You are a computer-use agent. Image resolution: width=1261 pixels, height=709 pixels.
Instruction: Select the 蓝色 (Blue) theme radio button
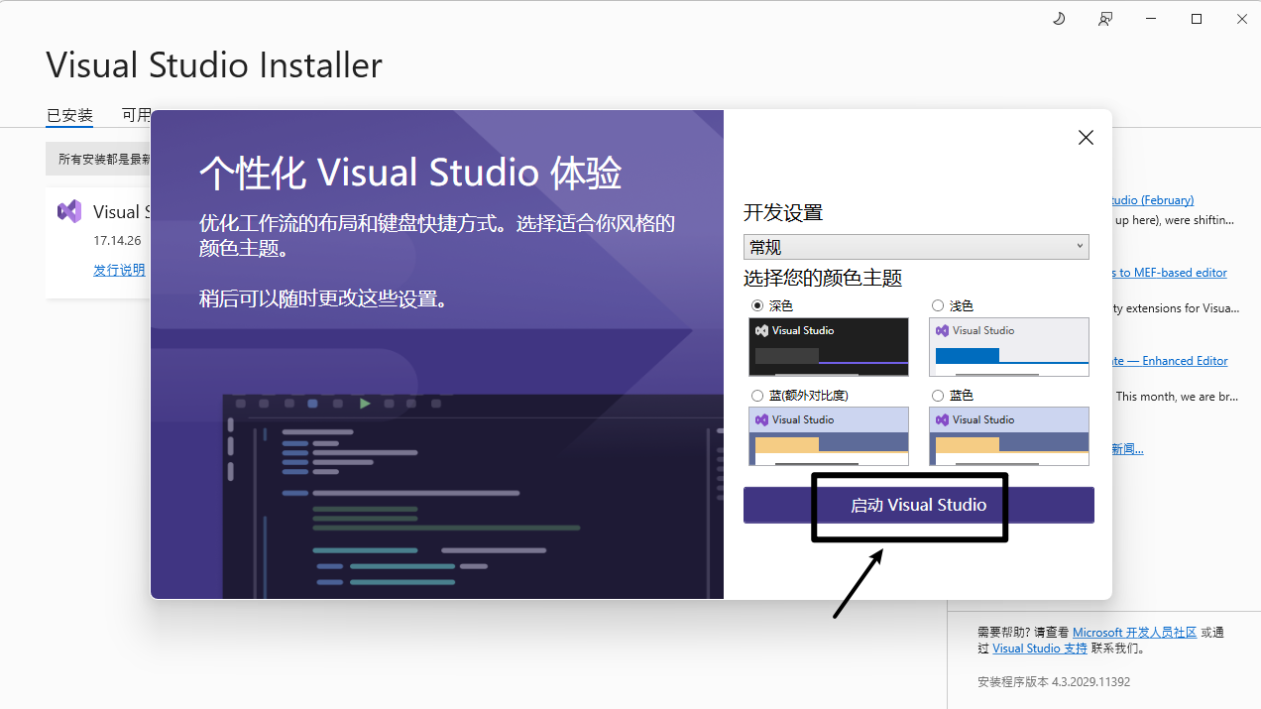pyautogui.click(x=938, y=395)
